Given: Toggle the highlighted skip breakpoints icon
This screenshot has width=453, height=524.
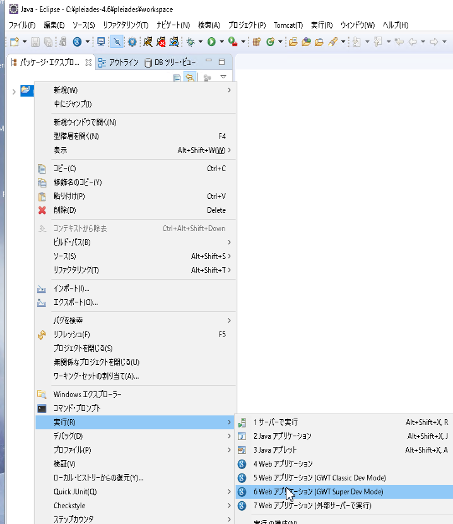Looking at the screenshot, I should (x=117, y=42).
